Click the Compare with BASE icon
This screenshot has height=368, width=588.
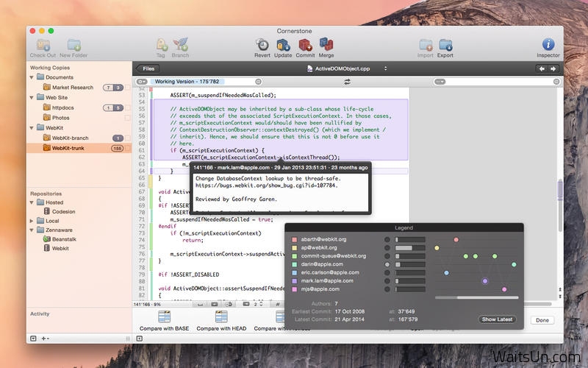point(164,317)
